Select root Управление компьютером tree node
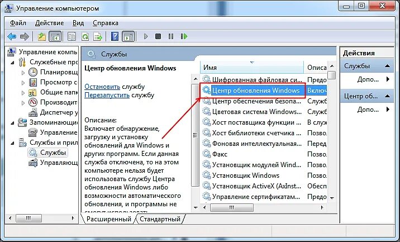Viewport: 400px width, 242px height. (x=42, y=52)
